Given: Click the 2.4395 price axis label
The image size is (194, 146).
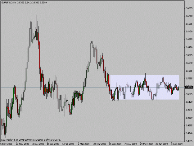Looking at the screenshot, I should pyautogui.click(x=189, y=141).
